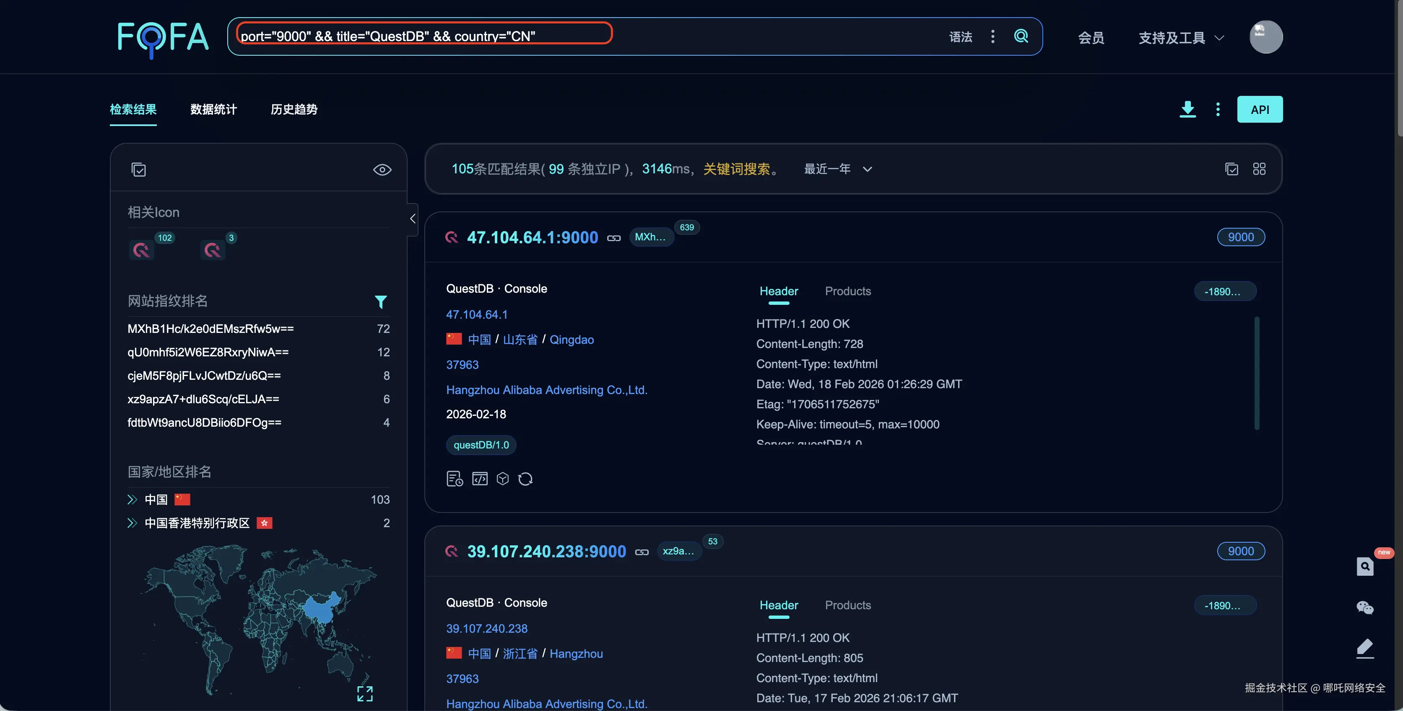Expand the 中国 country entry
Viewport: 1403px width, 711px height.
pos(132,500)
